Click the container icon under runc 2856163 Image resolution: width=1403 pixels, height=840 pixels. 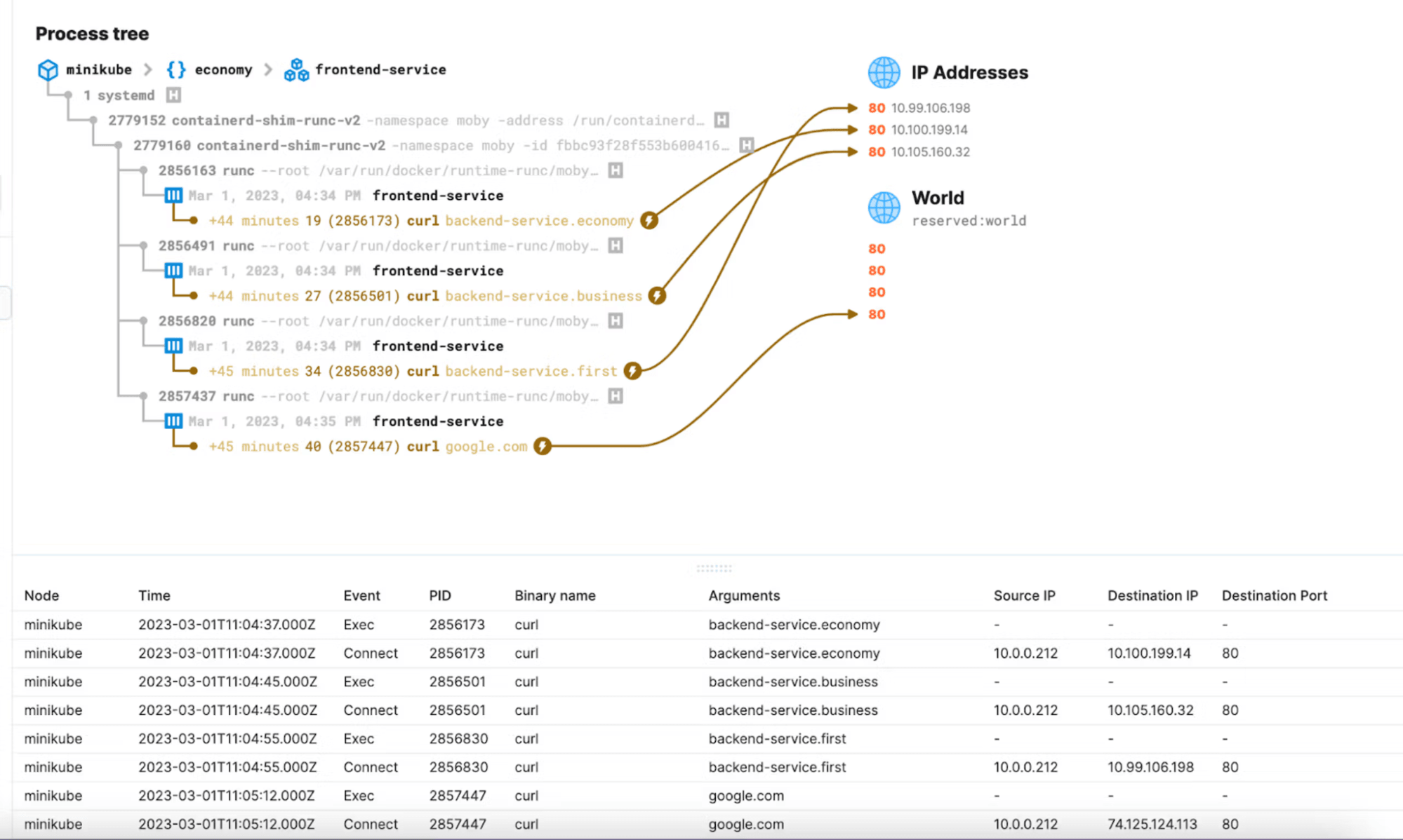(173, 195)
